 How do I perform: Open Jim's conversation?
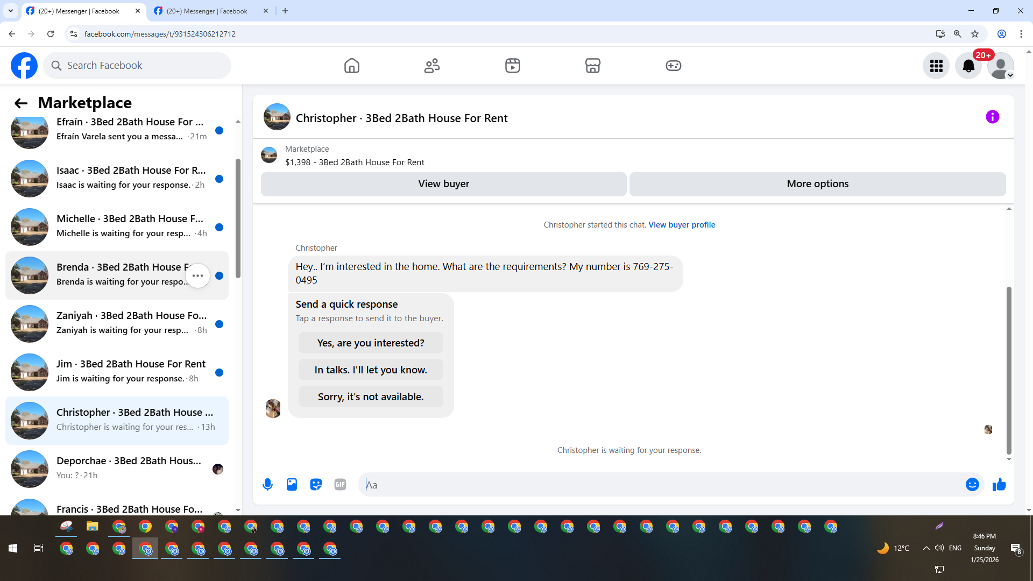(117, 372)
